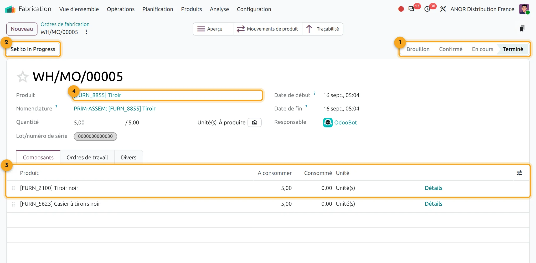Click the Nouveau button
Viewport: 536px width, 263px height.
tap(22, 29)
